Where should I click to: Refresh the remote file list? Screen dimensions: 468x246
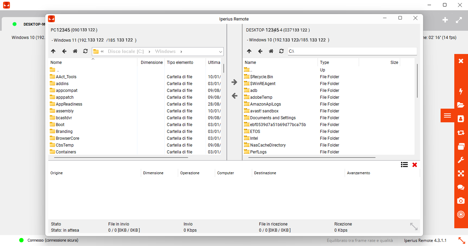tap(281, 51)
